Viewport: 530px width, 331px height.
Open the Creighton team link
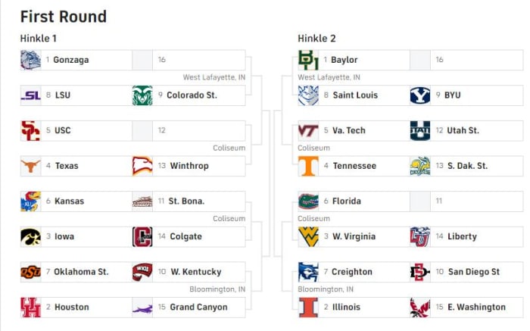352,272
